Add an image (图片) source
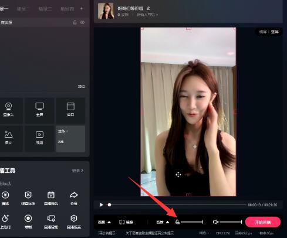 [8, 138]
